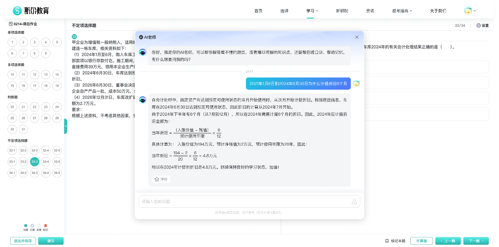The image size is (499, 247).
Task: Expand the 报考指南 dropdown menu
Action: [x=402, y=11]
